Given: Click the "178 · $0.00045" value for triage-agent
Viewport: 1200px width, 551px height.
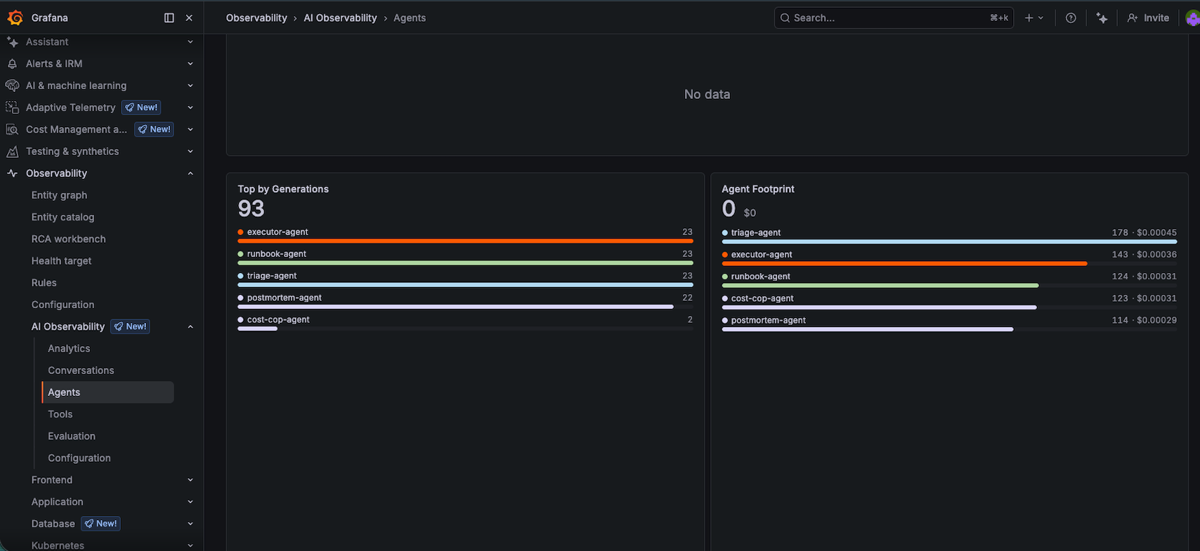Looking at the screenshot, I should pos(1144,232).
